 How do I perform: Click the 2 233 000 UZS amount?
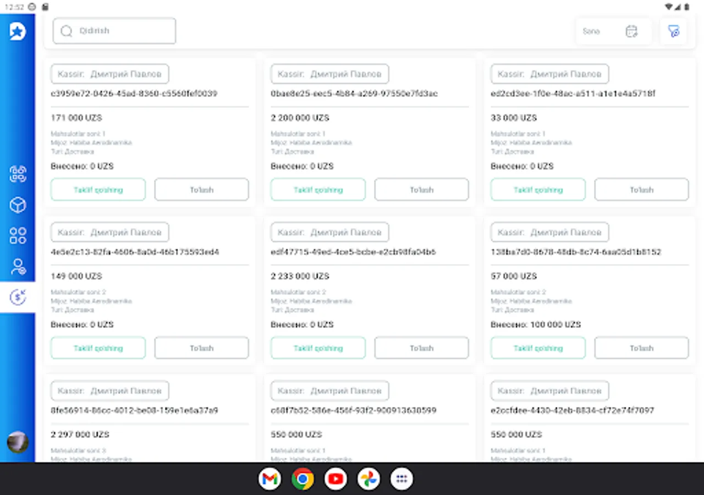(300, 276)
